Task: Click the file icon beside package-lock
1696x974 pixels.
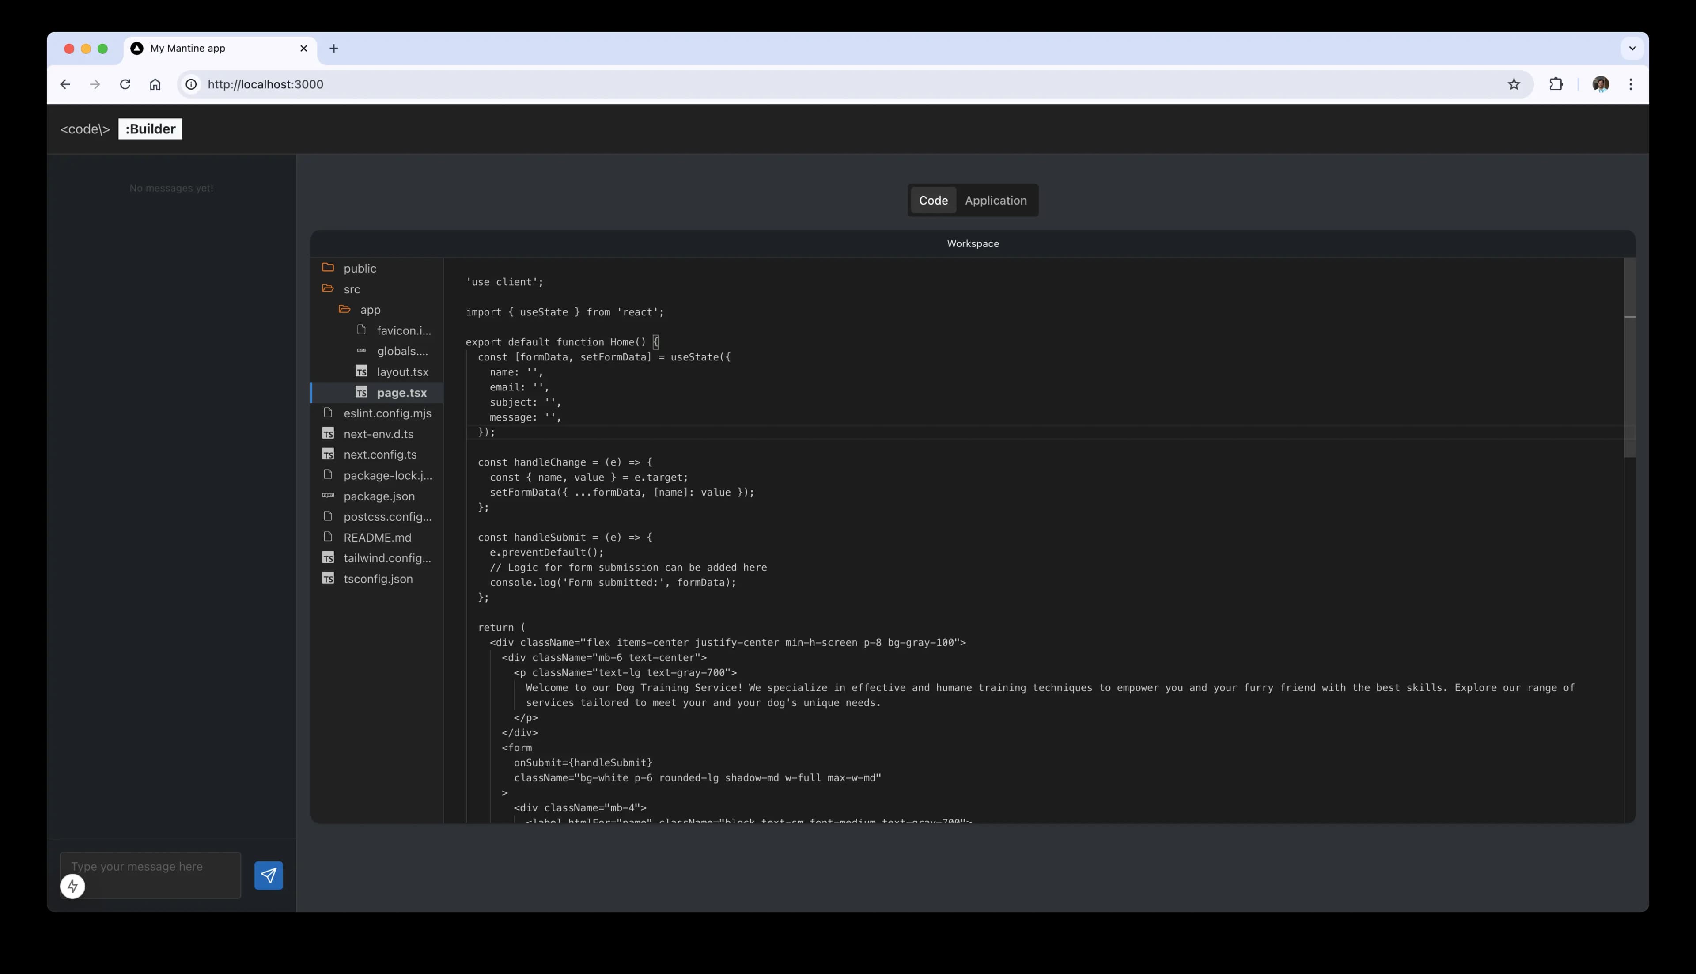Action: click(328, 475)
